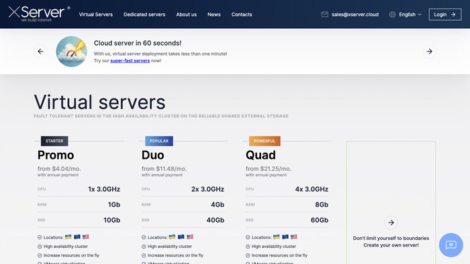Click US flag in Promo locations
This screenshot has height=264, width=470.
tap(86, 237)
